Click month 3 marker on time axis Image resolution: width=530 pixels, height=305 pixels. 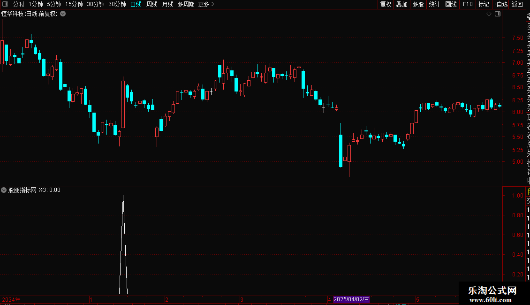(x=242, y=299)
